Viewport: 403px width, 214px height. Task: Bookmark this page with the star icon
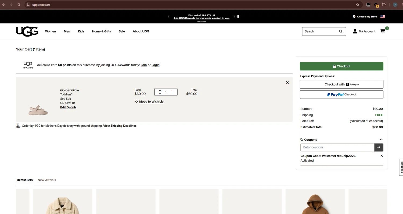(x=358, y=5)
